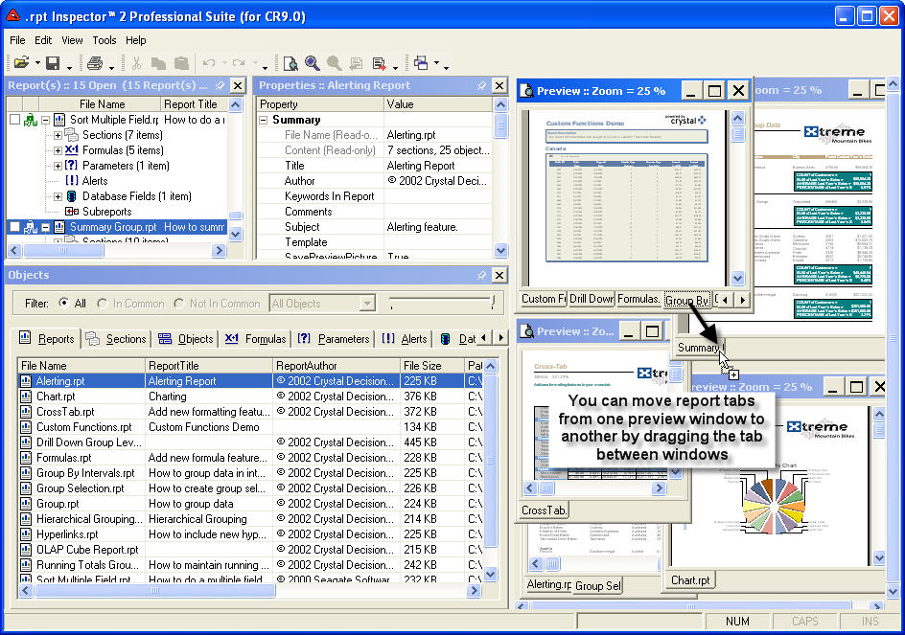Click the Undo arrow icon
The height and width of the screenshot is (635, 905).
pos(209,62)
